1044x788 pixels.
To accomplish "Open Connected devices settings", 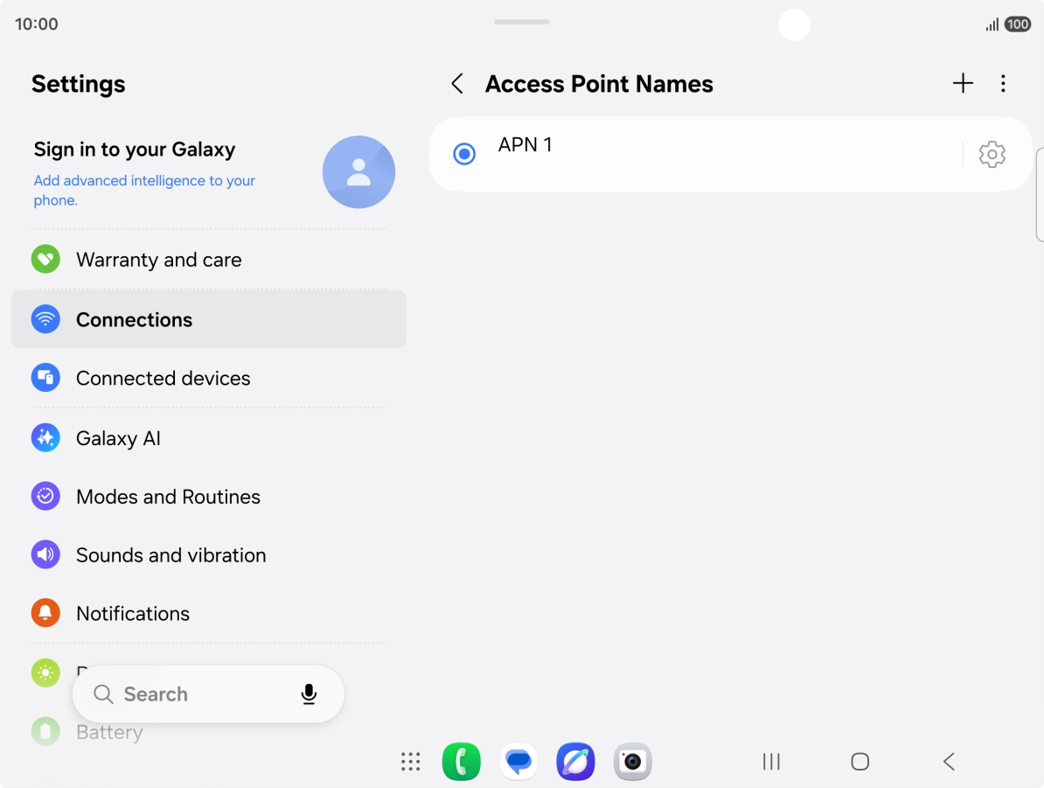I will coord(209,379).
